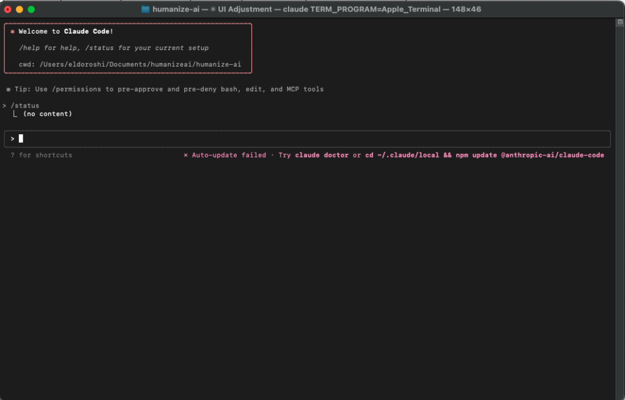Click the cwd path "/Users/eldoroshi/Documents/humanizeai/humanize-ai"
The height and width of the screenshot is (400, 625).
[140, 64]
